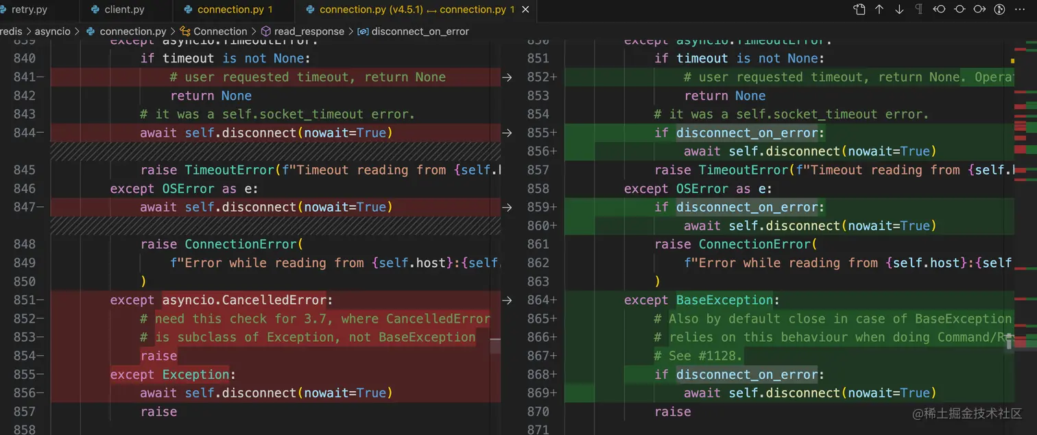Click '# Also by default close' comment

coord(833,319)
